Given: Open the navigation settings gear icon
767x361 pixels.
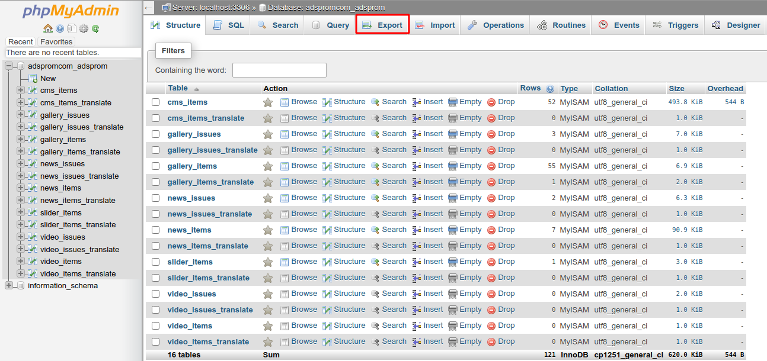Looking at the screenshot, I should pos(84,28).
